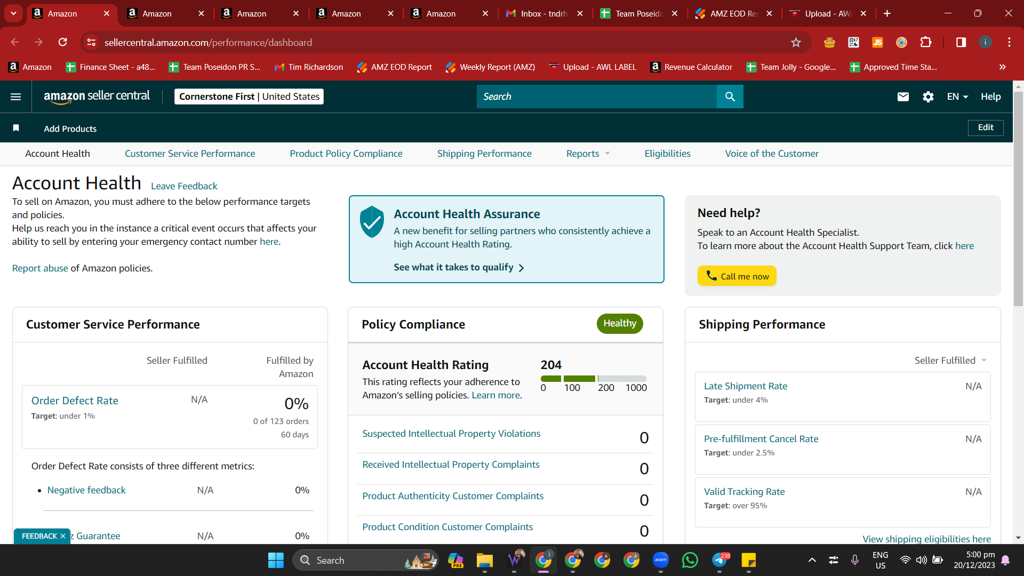
Task: Open Chrome's tab search dropdown arrow
Action: click(13, 13)
